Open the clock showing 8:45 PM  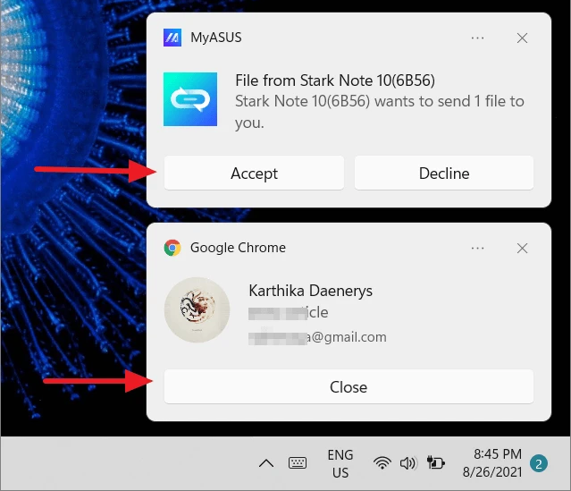coord(492,463)
